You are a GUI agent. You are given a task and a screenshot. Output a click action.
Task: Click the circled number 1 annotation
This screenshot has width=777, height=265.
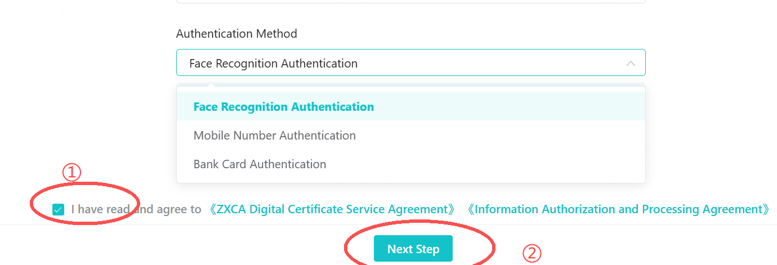coord(72,172)
